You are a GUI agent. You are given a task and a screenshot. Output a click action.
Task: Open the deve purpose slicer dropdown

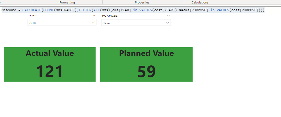pos(136,23)
